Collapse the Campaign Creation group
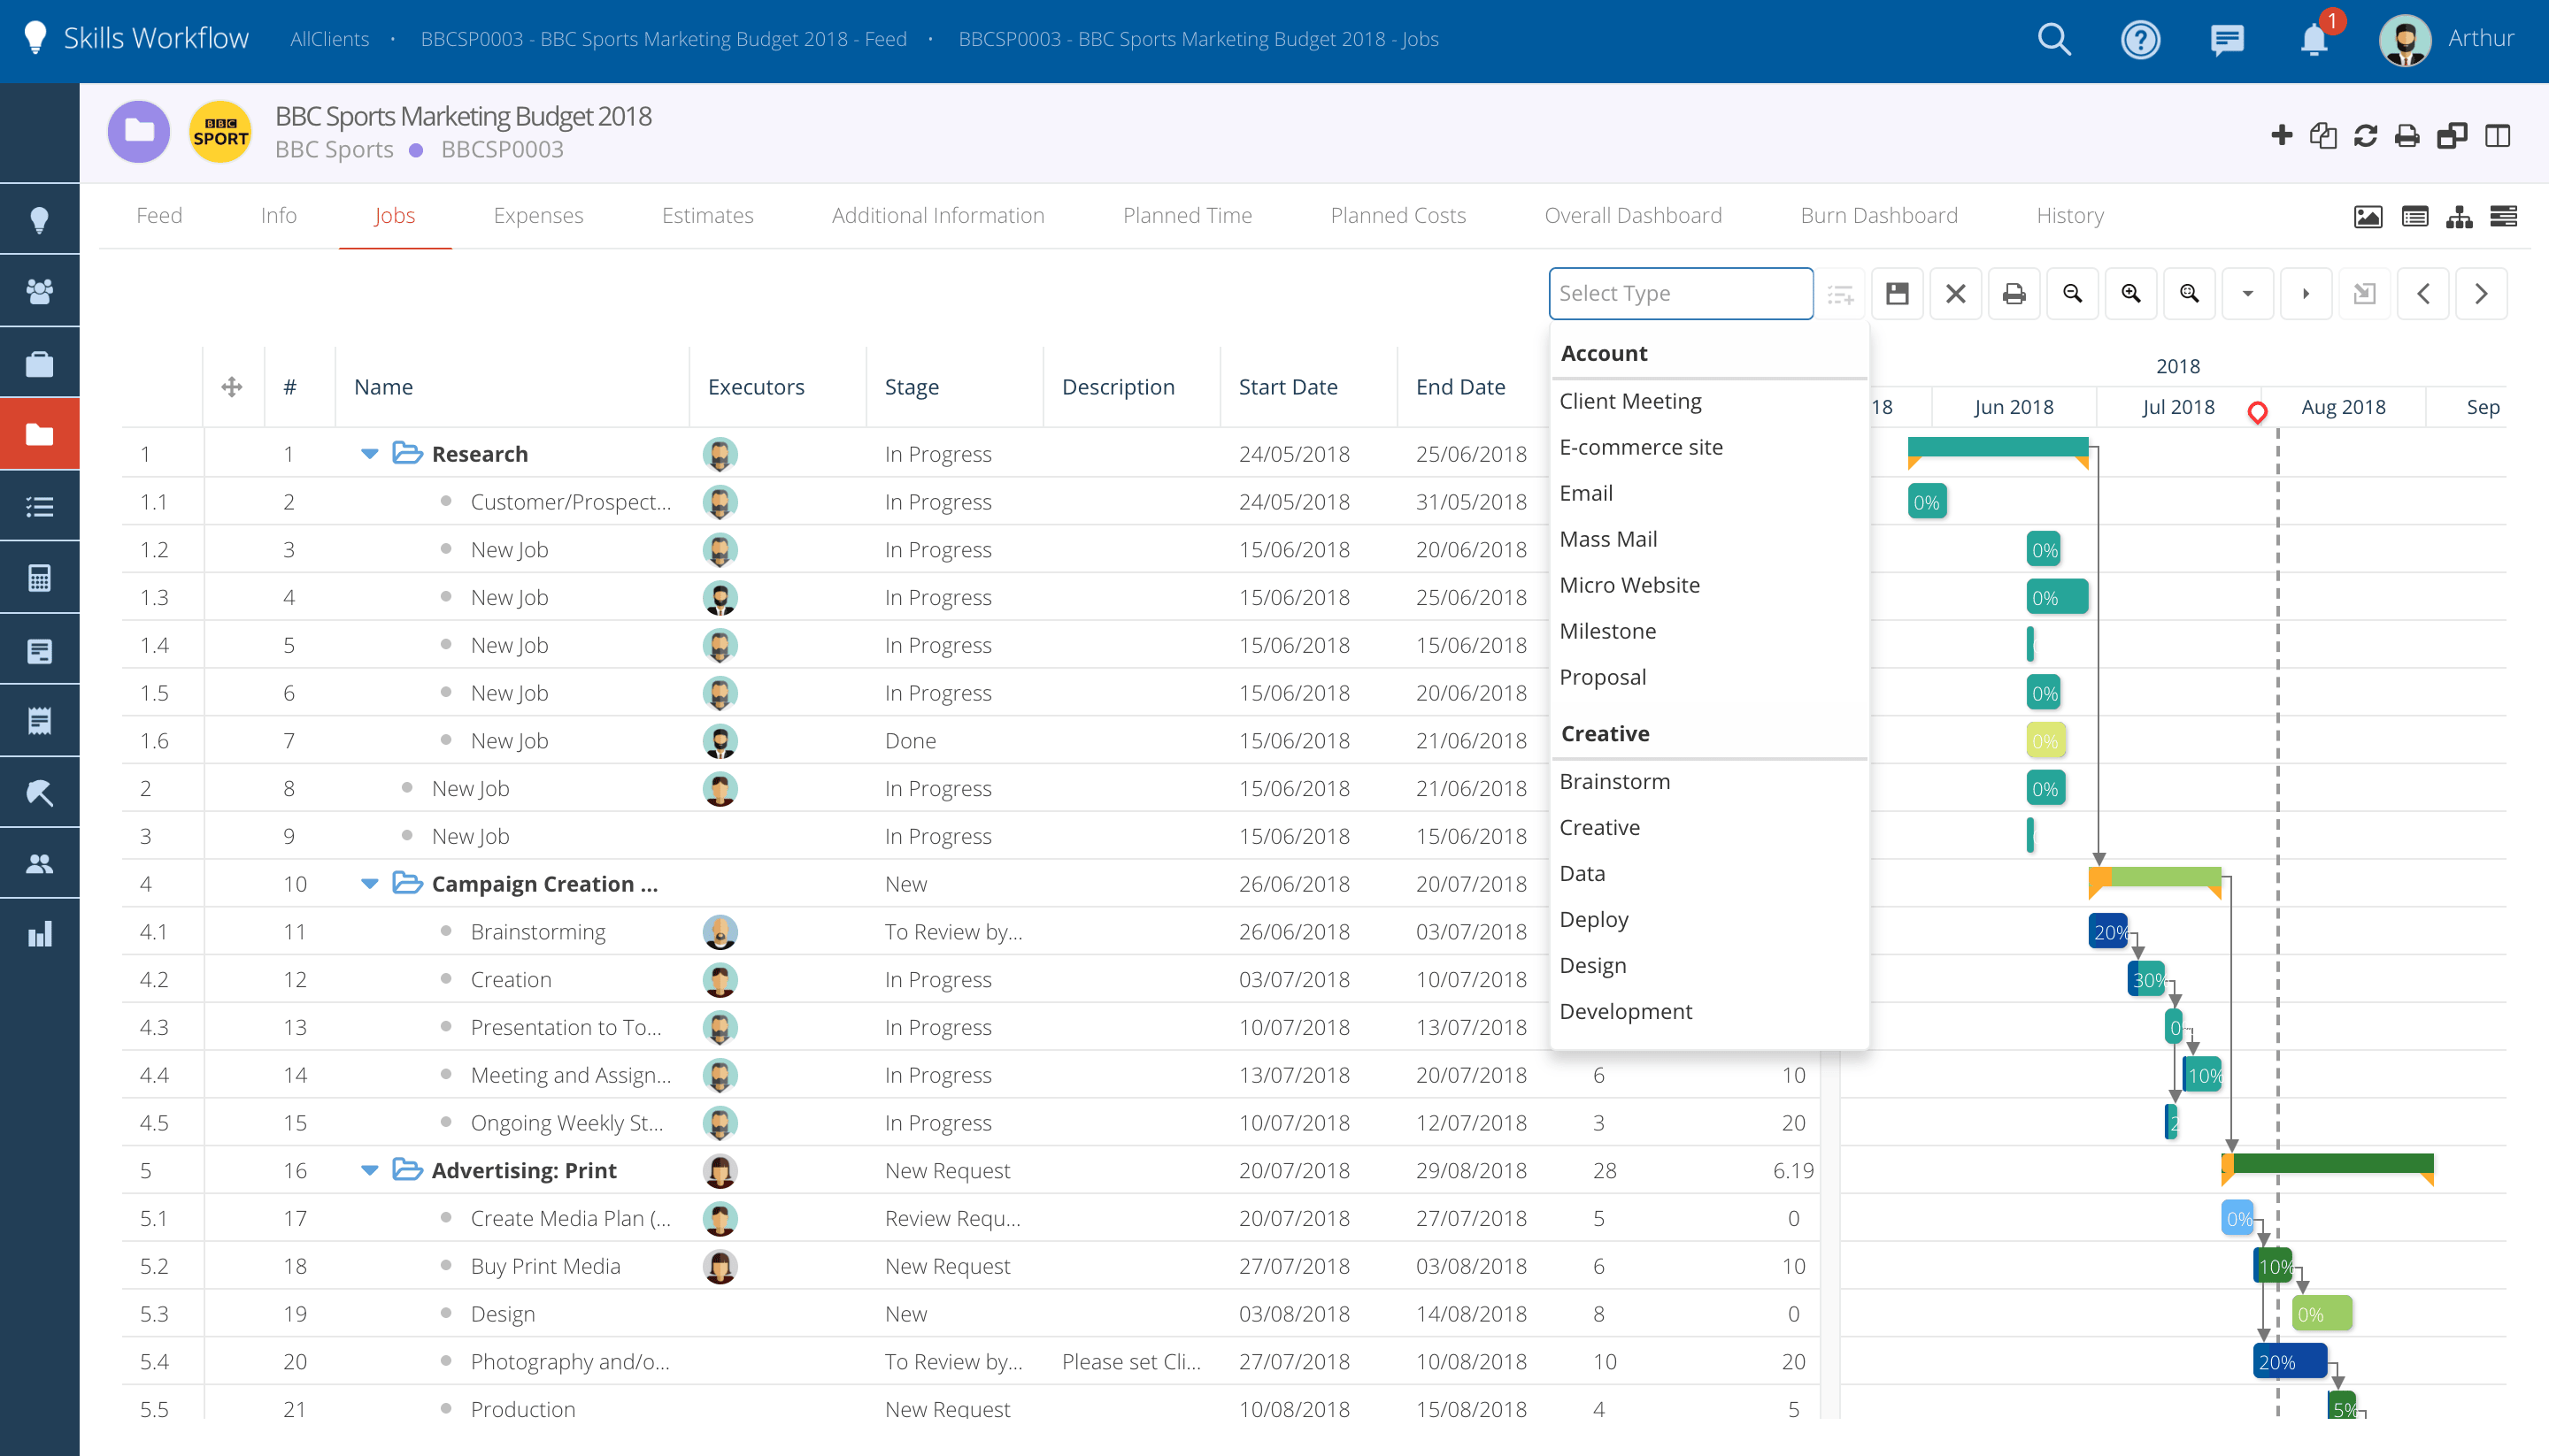This screenshot has width=2549, height=1456. pos(369,884)
